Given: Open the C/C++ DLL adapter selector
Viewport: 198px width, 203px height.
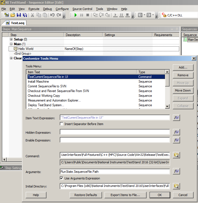Looking at the screenshot, I should click(x=179, y=15).
